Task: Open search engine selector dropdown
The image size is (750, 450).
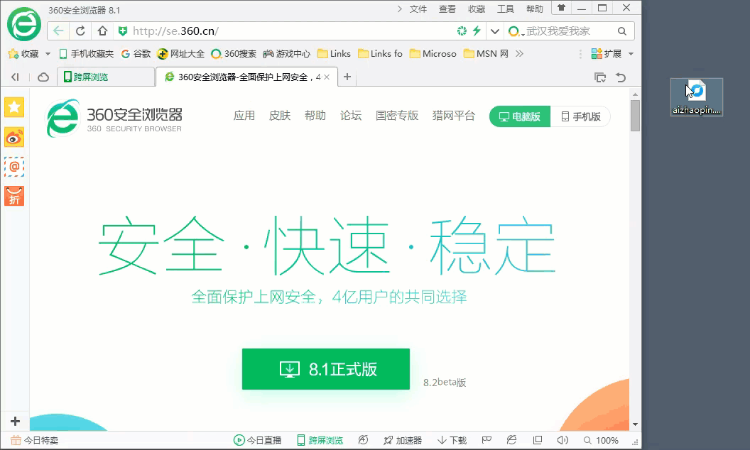Action: click(516, 31)
